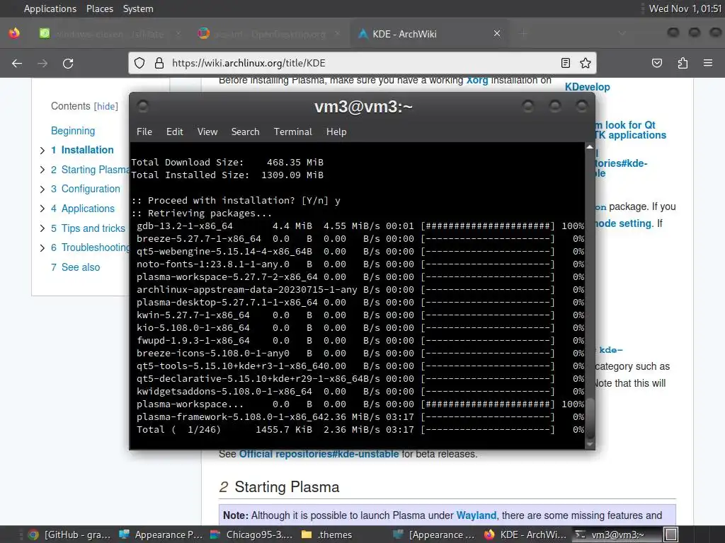Viewport: 725px width, 543px height.
Task: Go to Beginning in contents
Action: click(x=73, y=131)
